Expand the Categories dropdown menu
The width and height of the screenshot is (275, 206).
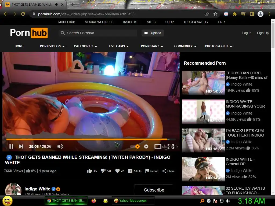click(85, 46)
